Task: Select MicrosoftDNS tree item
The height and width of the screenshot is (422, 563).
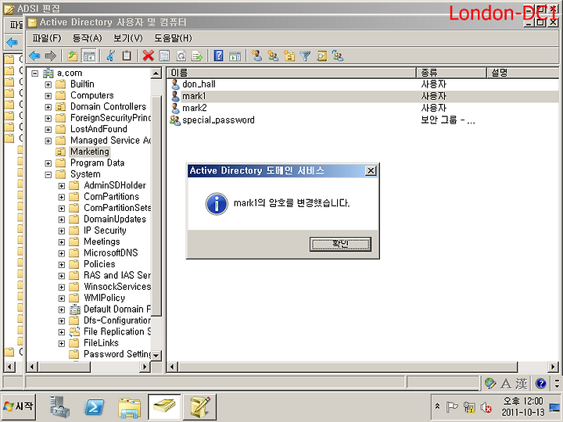Action: (110, 253)
